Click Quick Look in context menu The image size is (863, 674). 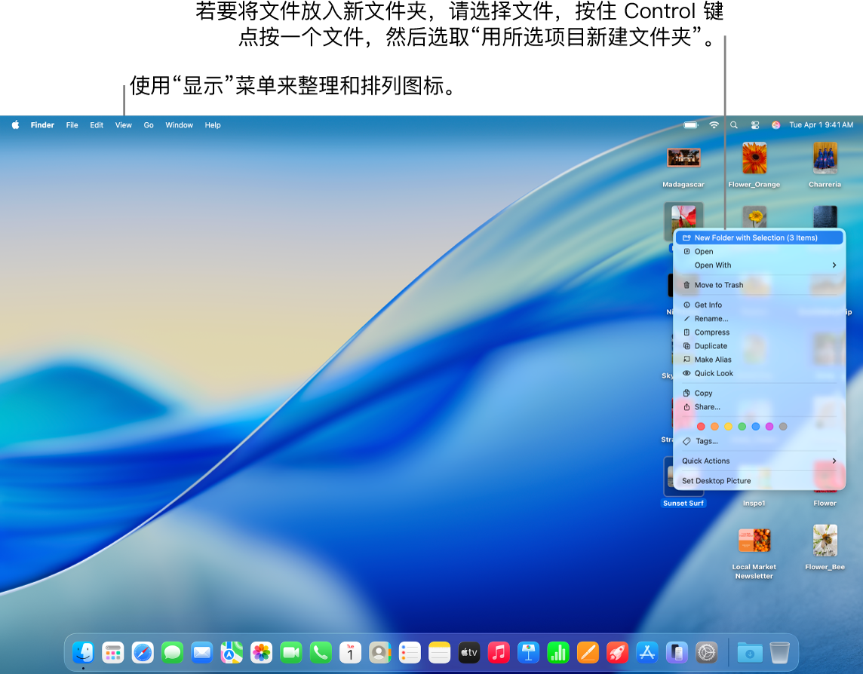pos(713,373)
